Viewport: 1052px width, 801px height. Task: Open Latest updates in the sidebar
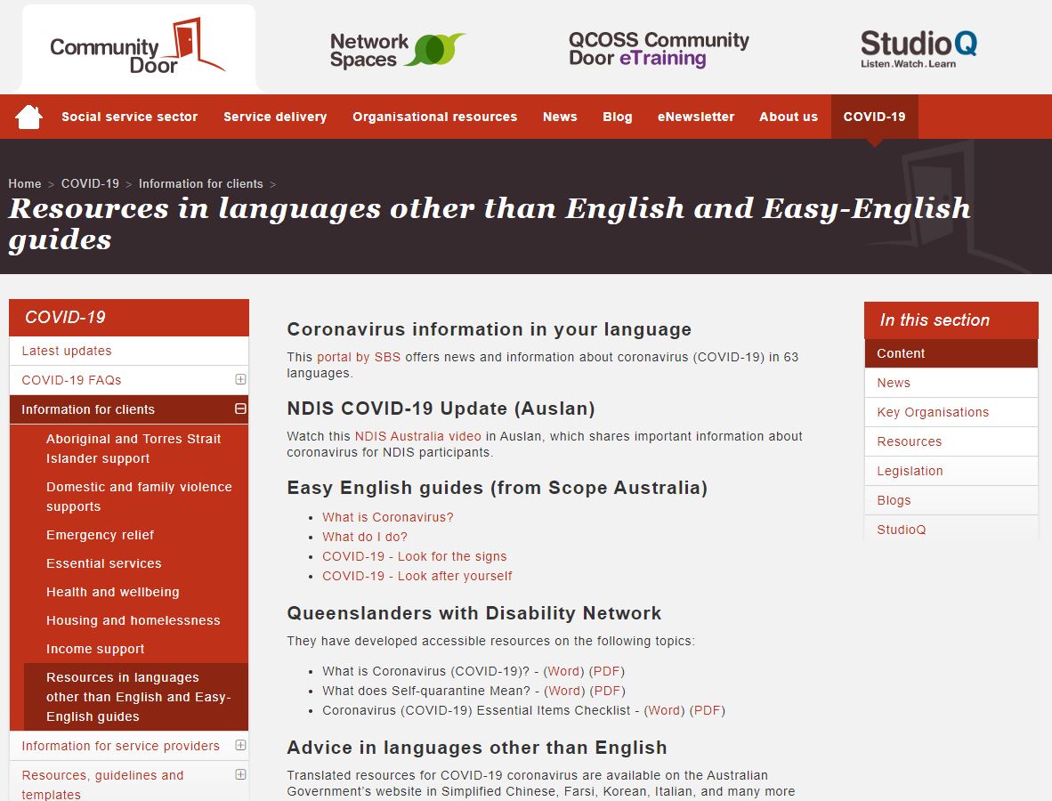click(67, 351)
